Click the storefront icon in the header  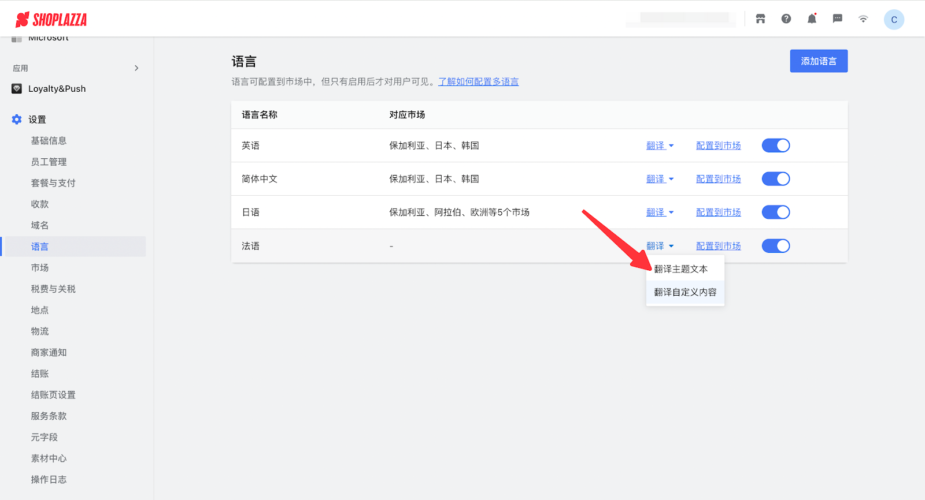point(760,19)
